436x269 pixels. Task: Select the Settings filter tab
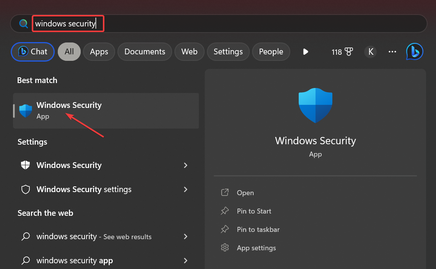click(x=228, y=51)
